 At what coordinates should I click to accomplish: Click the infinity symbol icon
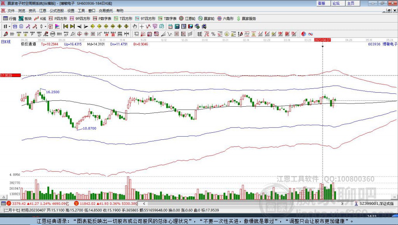click(311, 34)
